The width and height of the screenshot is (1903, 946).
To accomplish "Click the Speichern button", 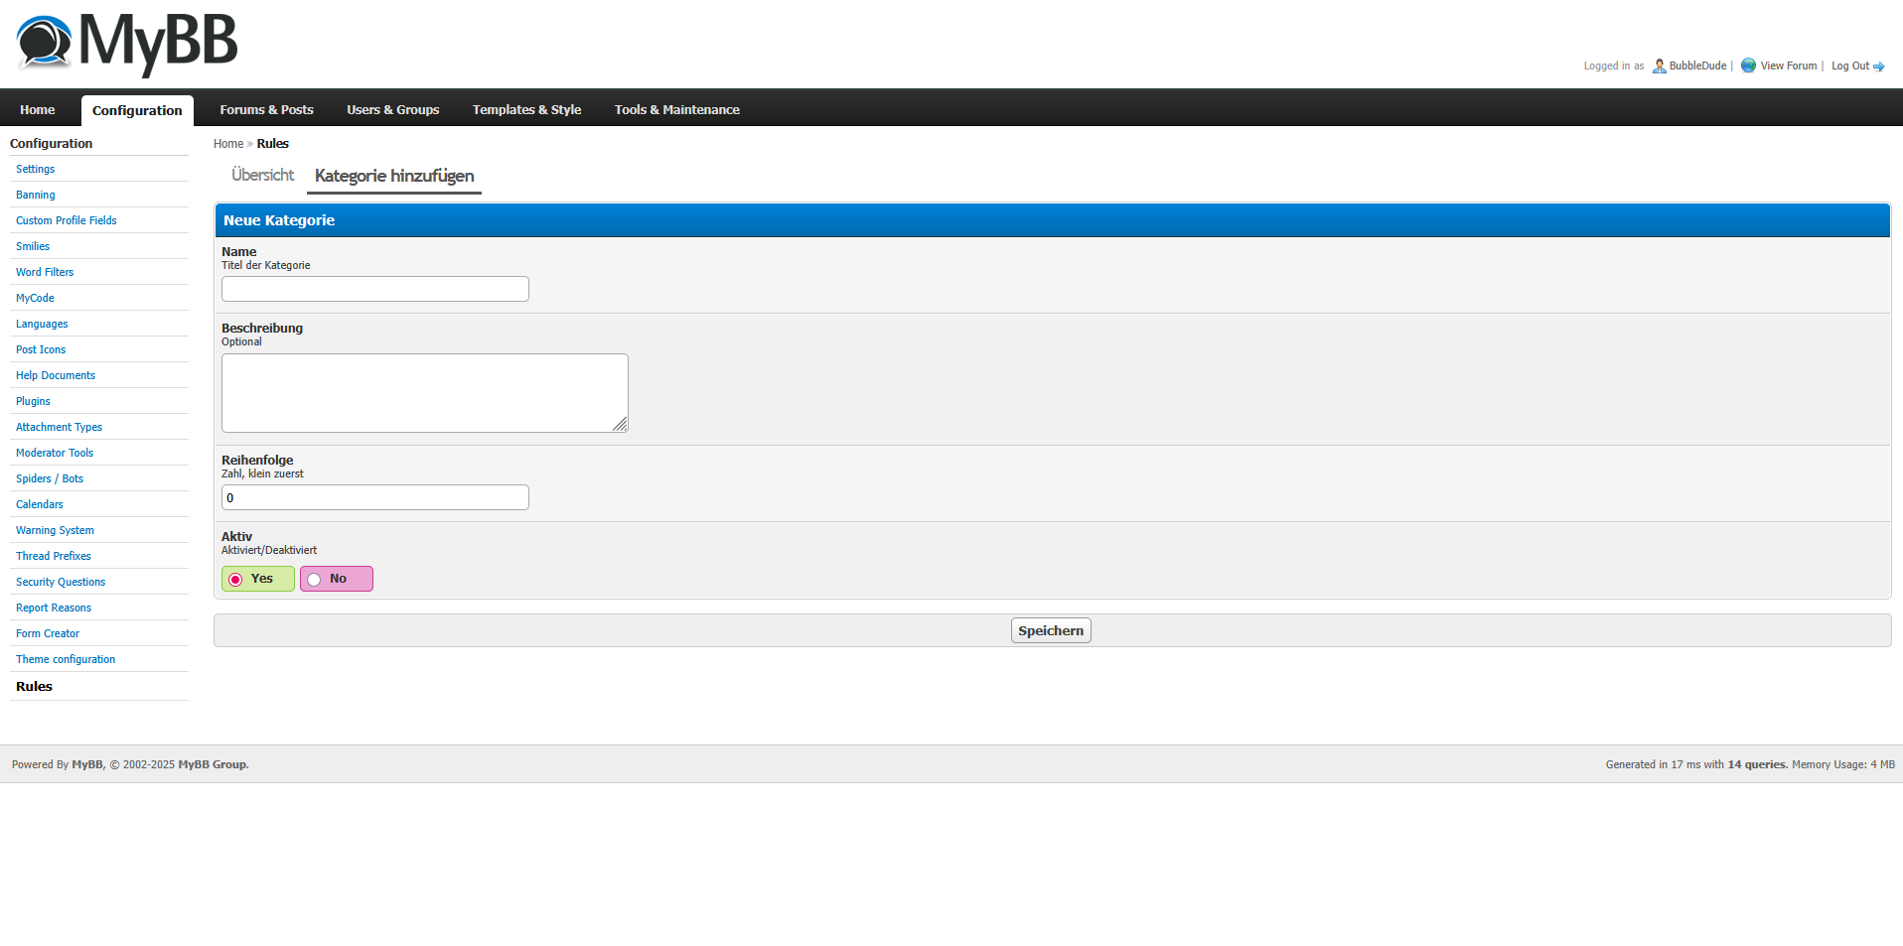I will pos(1051,630).
